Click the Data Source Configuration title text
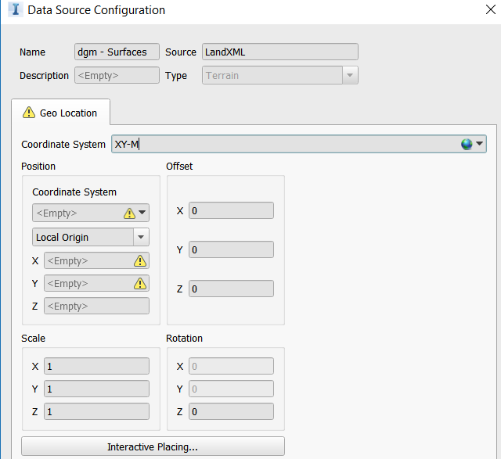The image size is (501, 459). (x=96, y=10)
